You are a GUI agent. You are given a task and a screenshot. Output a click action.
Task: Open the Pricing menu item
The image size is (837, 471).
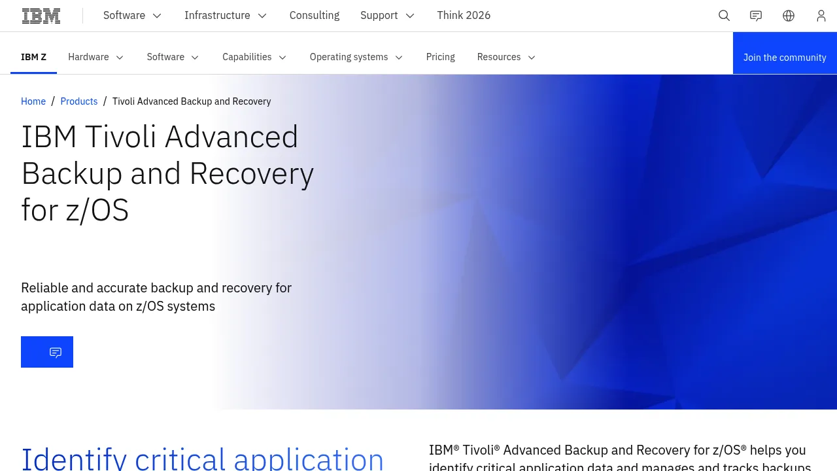coord(441,57)
